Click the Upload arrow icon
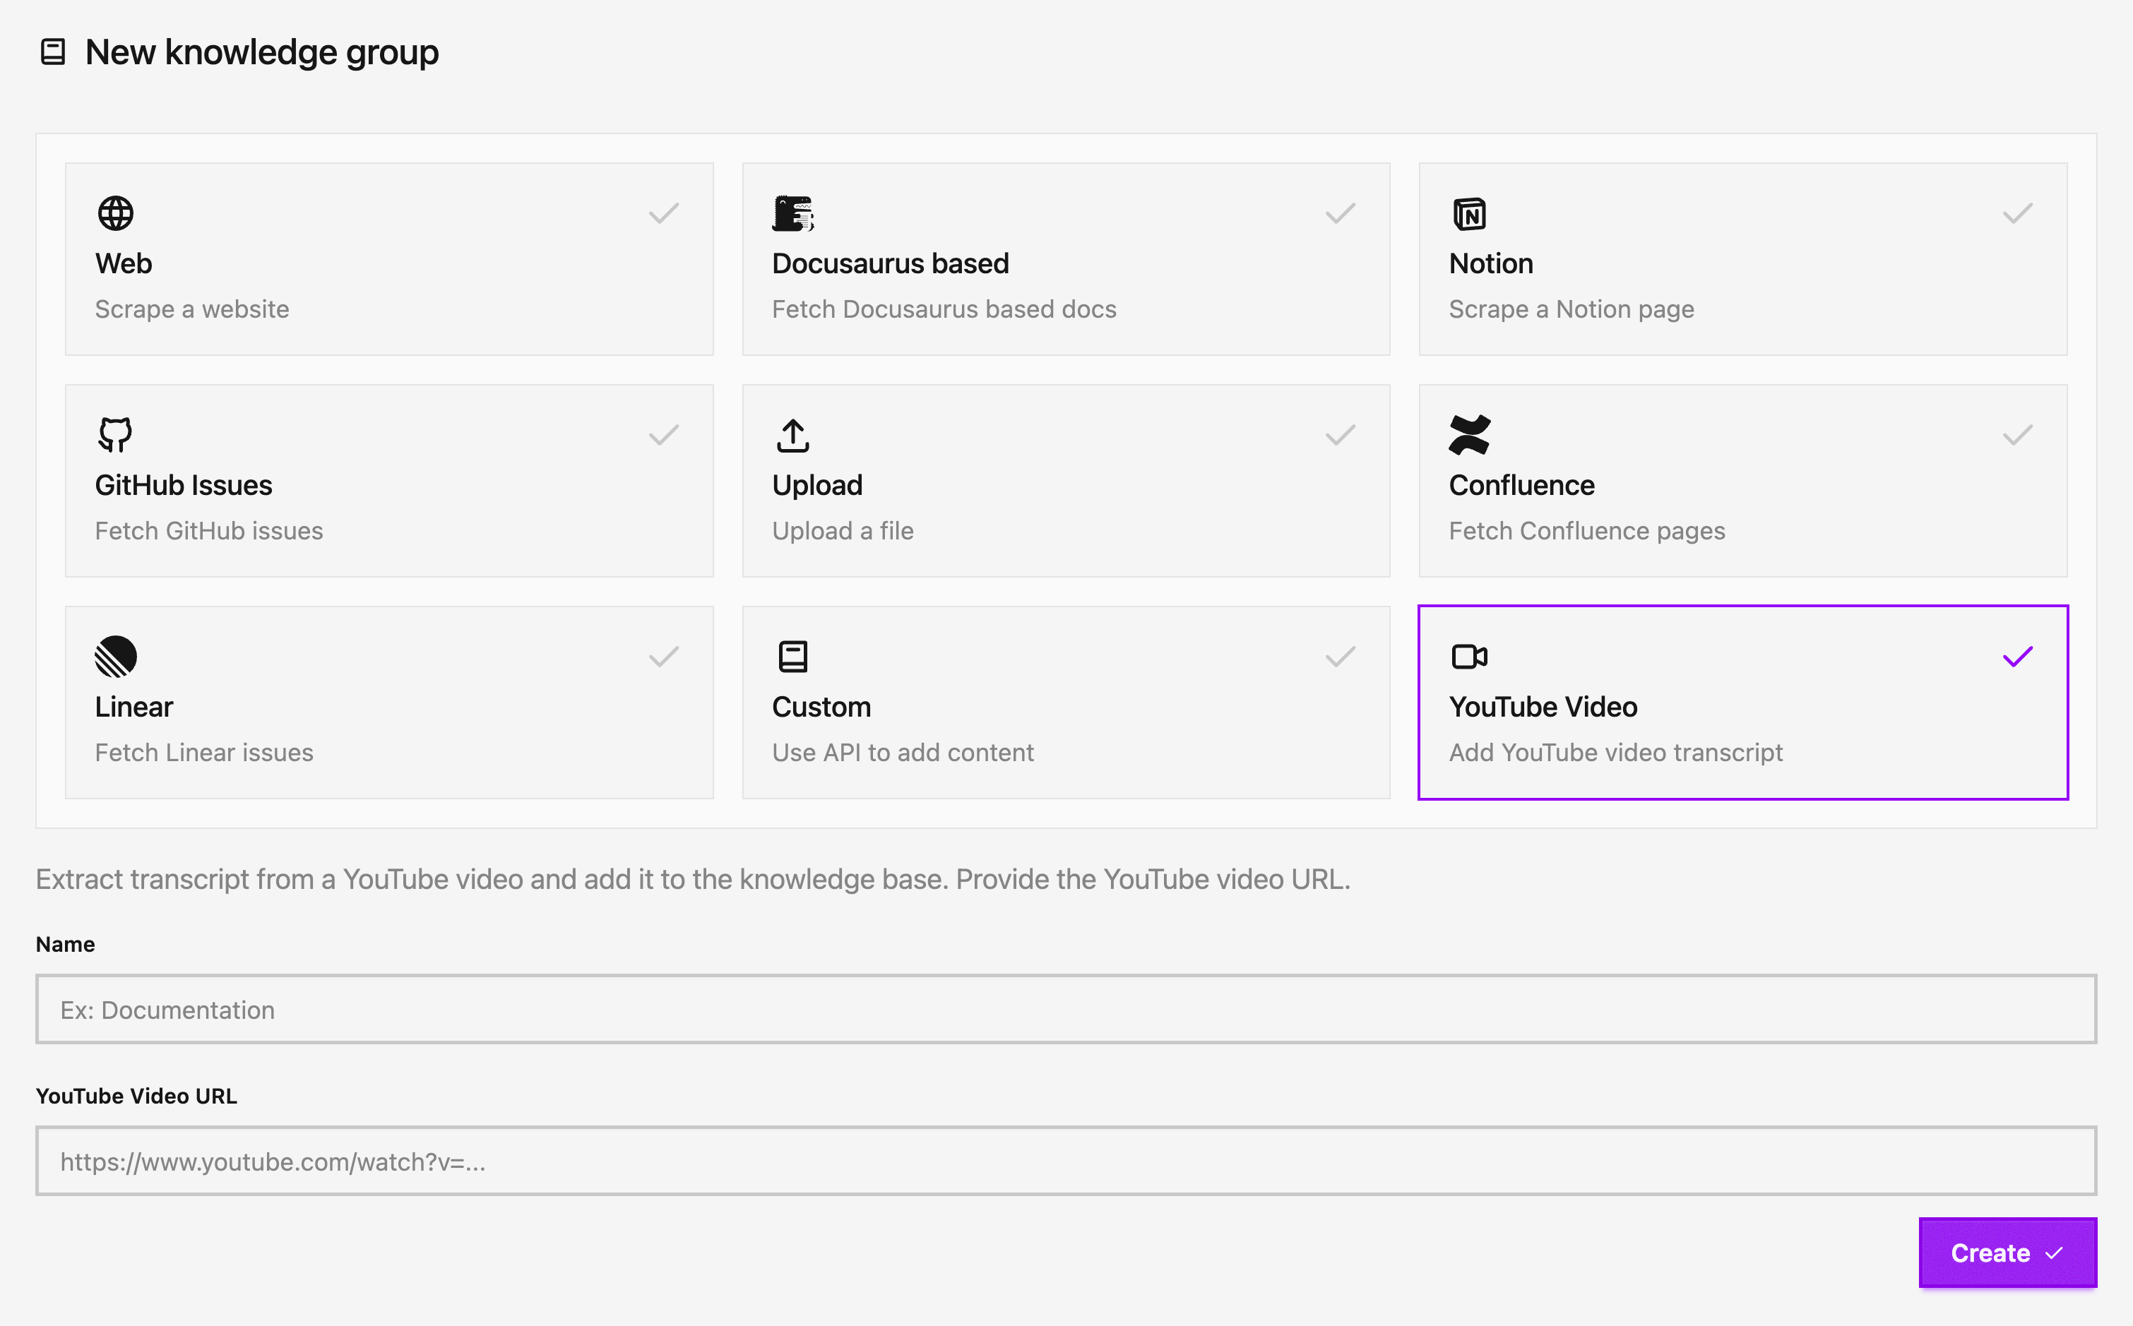2133x1326 pixels. [x=793, y=435]
